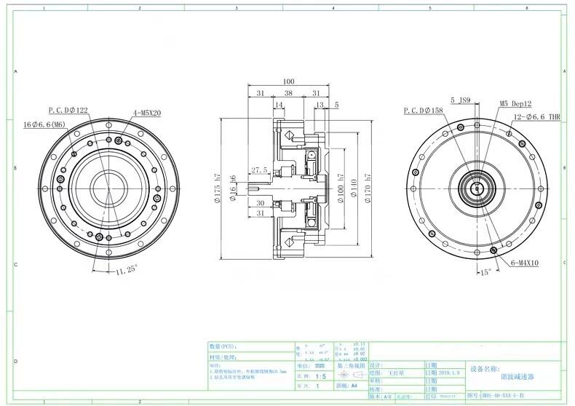Screen dimensions: 575x406
Task: Select the P.C.DΦ122 annotation
Action: click(x=68, y=111)
